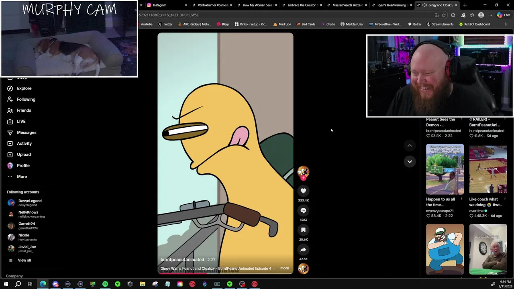Open the creator avatar above the like button

pos(303,172)
